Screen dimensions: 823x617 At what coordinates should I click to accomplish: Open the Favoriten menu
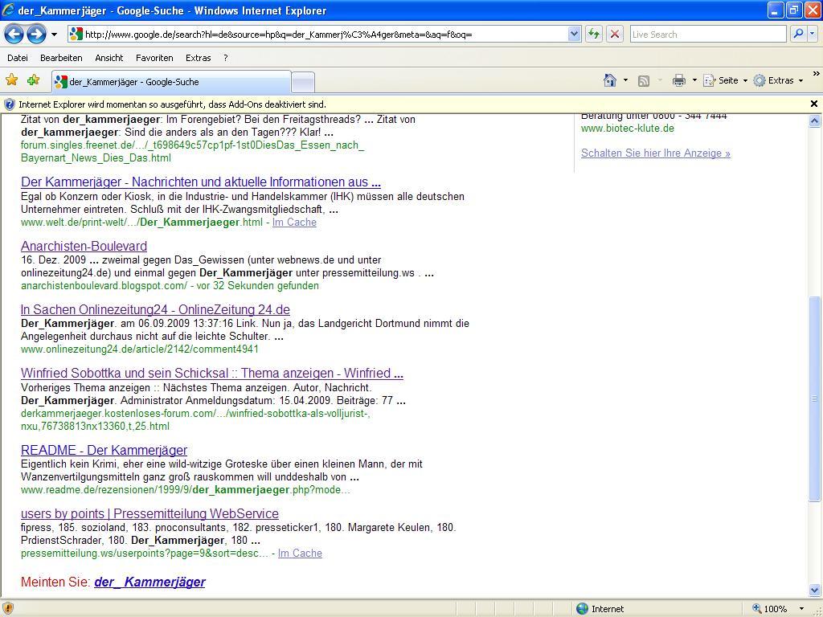point(154,58)
